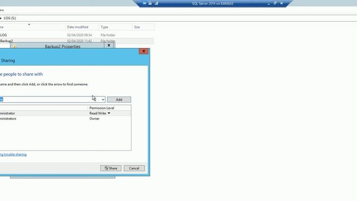Screen dimensions: 357x201
Task: Click the Share button
Action: (x=111, y=168)
